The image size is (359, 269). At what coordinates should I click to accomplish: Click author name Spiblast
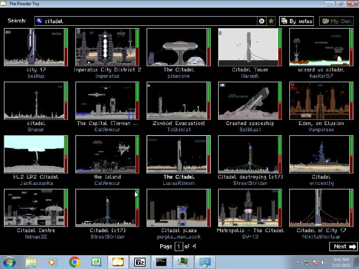(250, 130)
